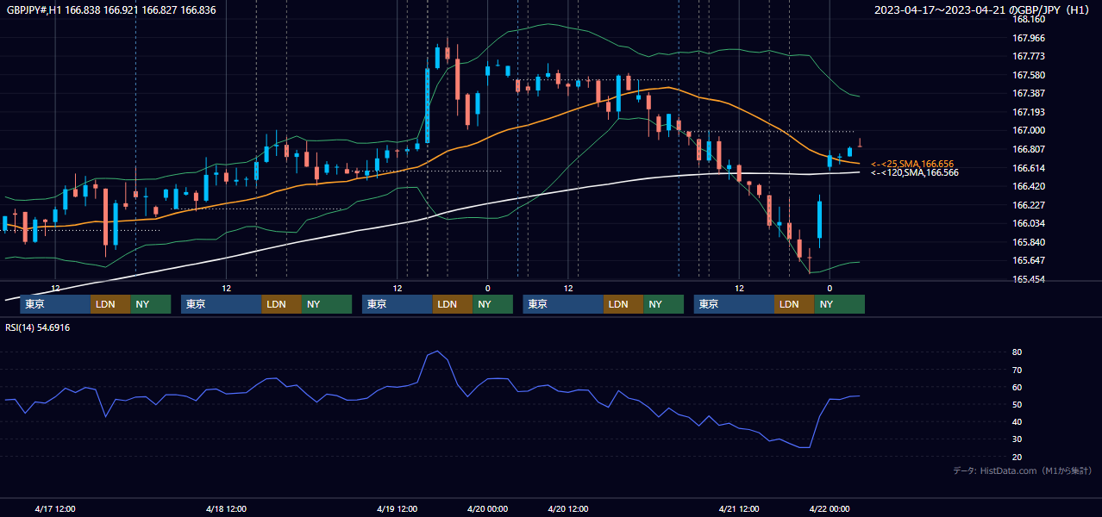The image size is (1102, 517).
Task: Select price level 167.966 on the axis
Action: [x=1028, y=38]
